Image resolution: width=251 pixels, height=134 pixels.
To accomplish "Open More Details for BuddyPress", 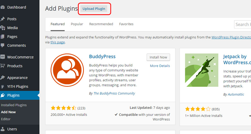I will [x=160, y=66].
